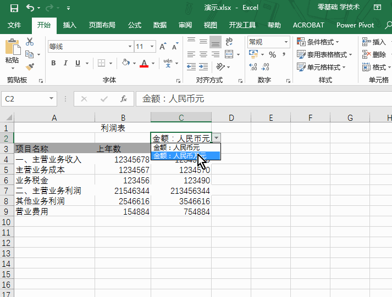
Task: Apply the Percent style
Action: [272, 54]
